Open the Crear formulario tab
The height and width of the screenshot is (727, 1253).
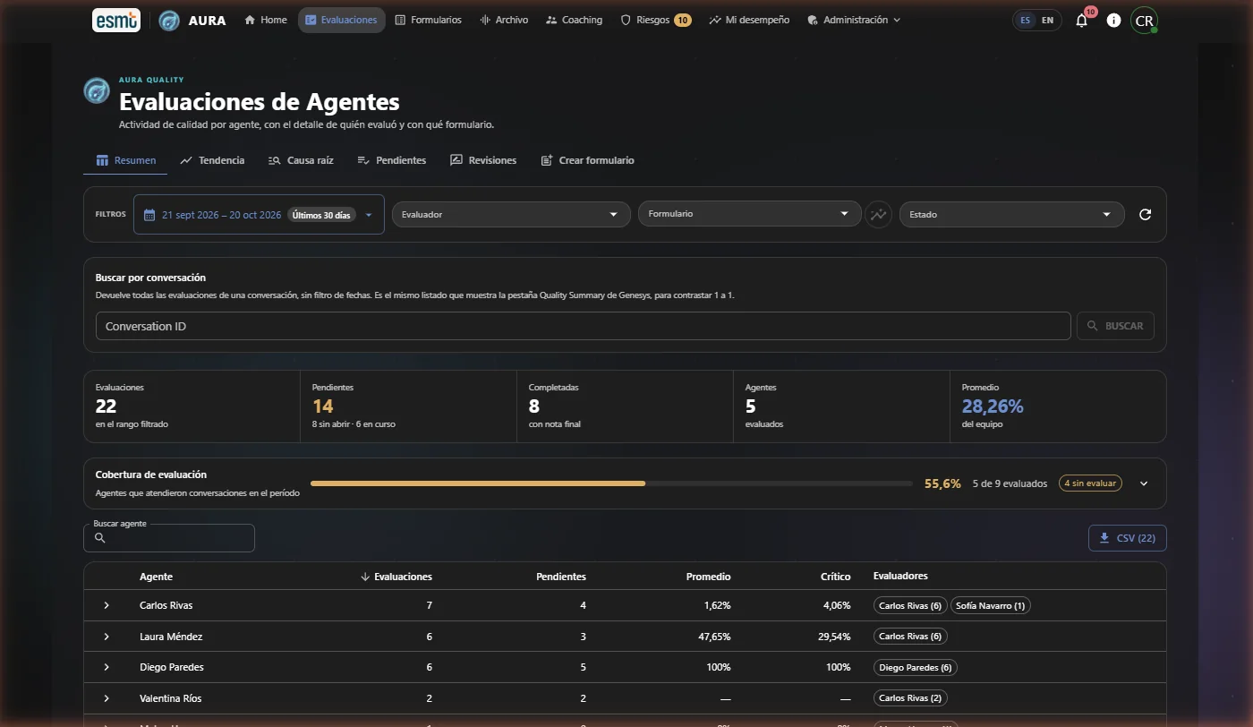[x=588, y=160]
